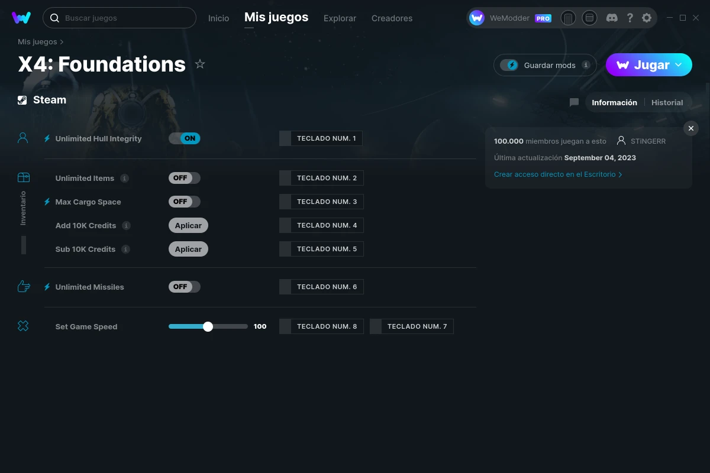Enable the Unlimited Items toggle
This screenshot has width=710, height=473.
185,178
